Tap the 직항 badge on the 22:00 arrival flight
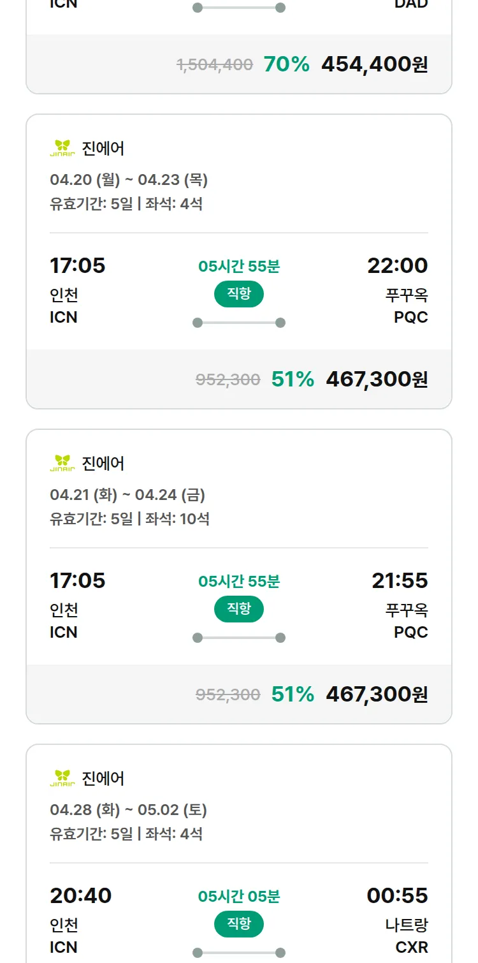 coord(238,294)
